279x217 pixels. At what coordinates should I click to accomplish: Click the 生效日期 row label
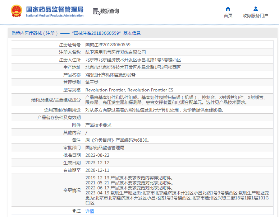72,163
